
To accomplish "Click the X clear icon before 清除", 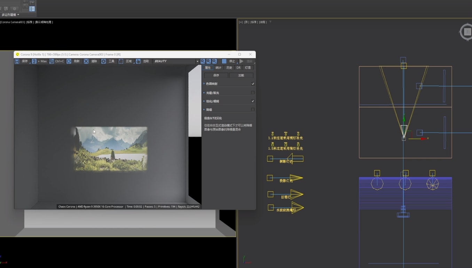I will [x=86, y=61].
